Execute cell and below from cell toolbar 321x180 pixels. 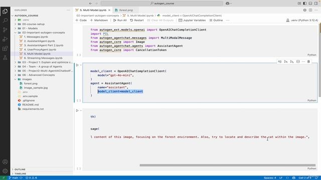click(292, 61)
